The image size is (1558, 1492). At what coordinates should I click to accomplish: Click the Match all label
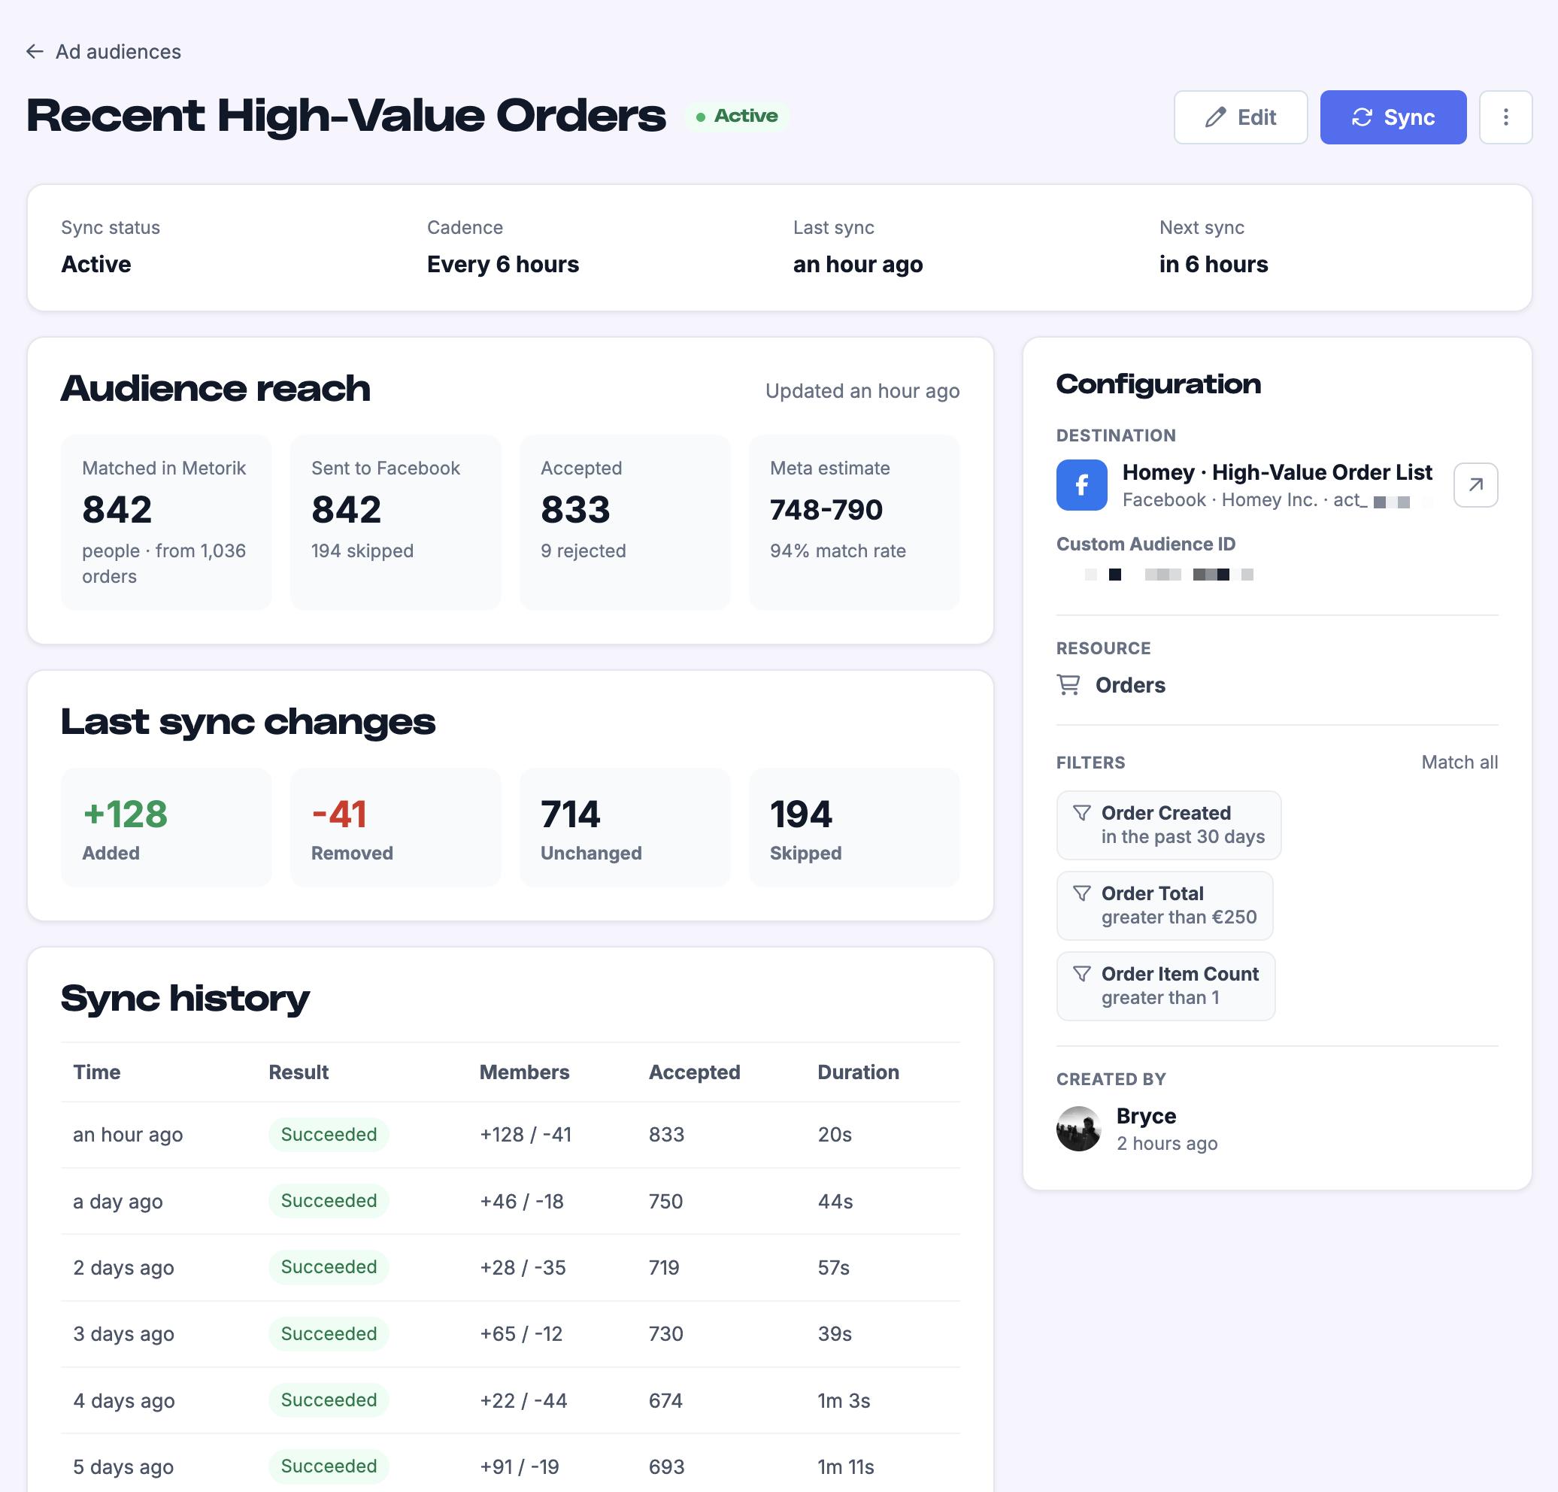tap(1459, 763)
